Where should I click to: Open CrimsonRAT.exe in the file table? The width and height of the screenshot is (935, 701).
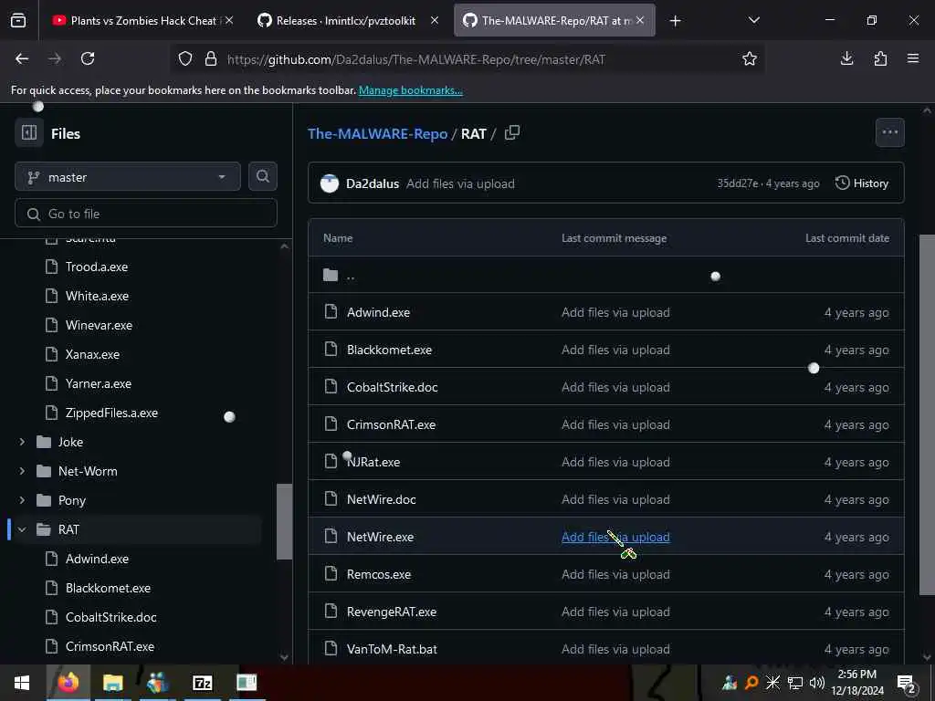[x=391, y=424]
